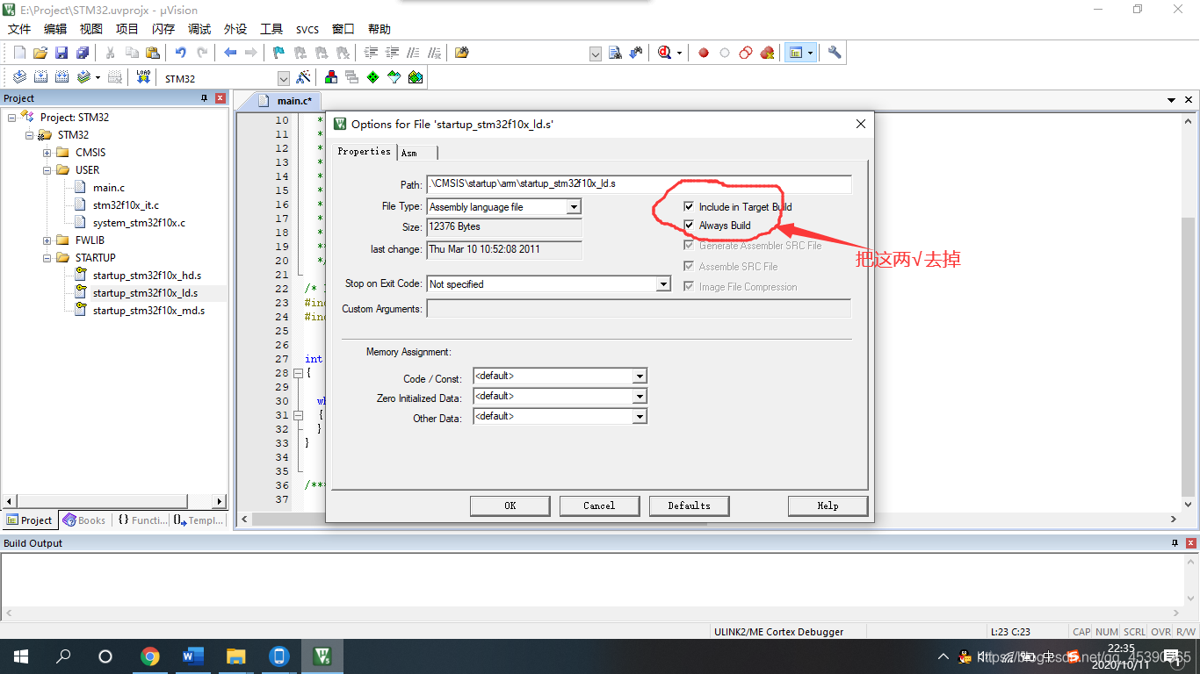The image size is (1200, 674).
Task: Collapse the USER group in project tree
Action: [47, 170]
